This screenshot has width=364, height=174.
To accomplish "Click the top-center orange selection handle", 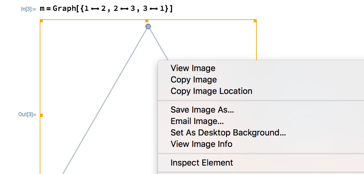I will coord(147,21).
